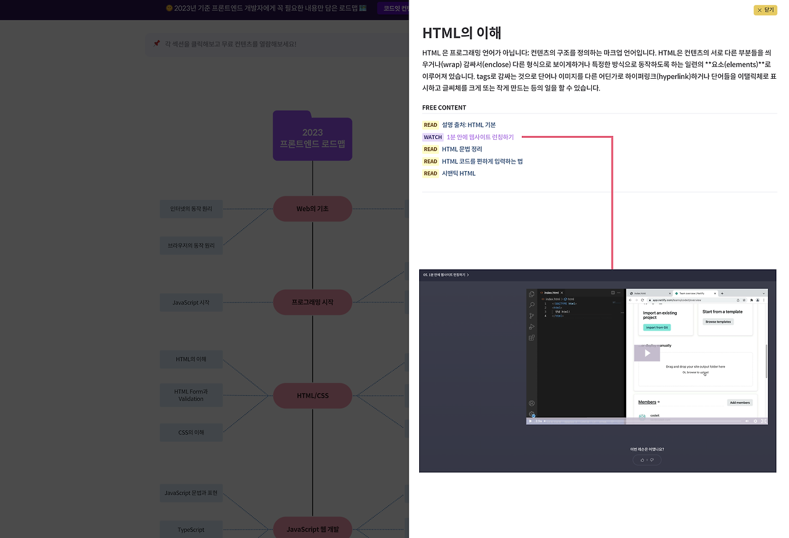The image size is (789, 538).
Task: Open the link HTML 문법 정리
Action: (462, 149)
